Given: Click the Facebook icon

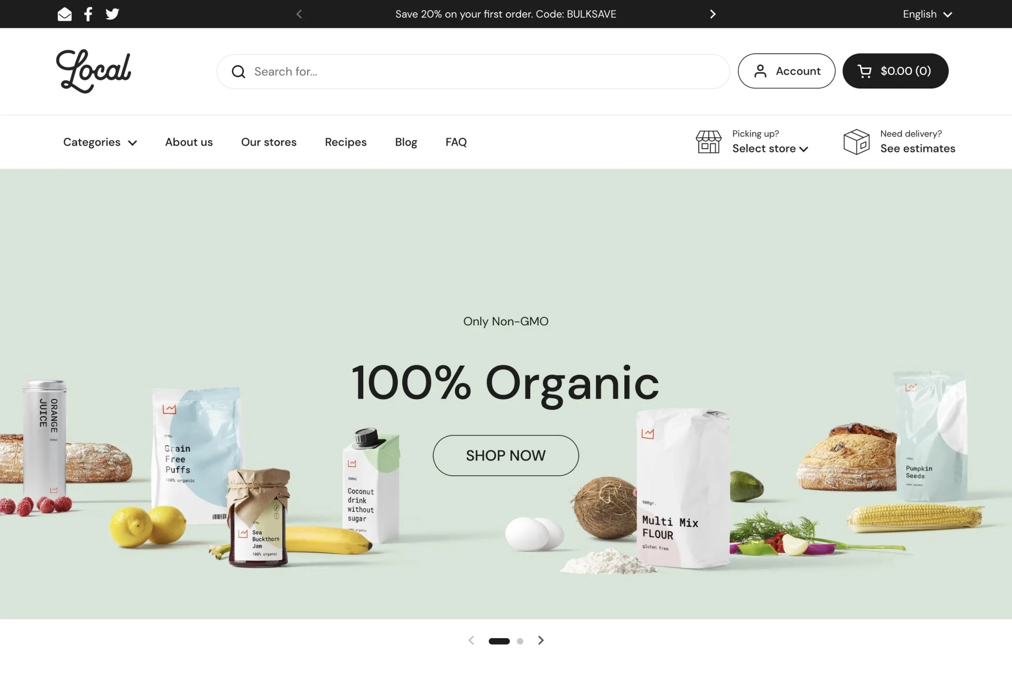Looking at the screenshot, I should (87, 14).
